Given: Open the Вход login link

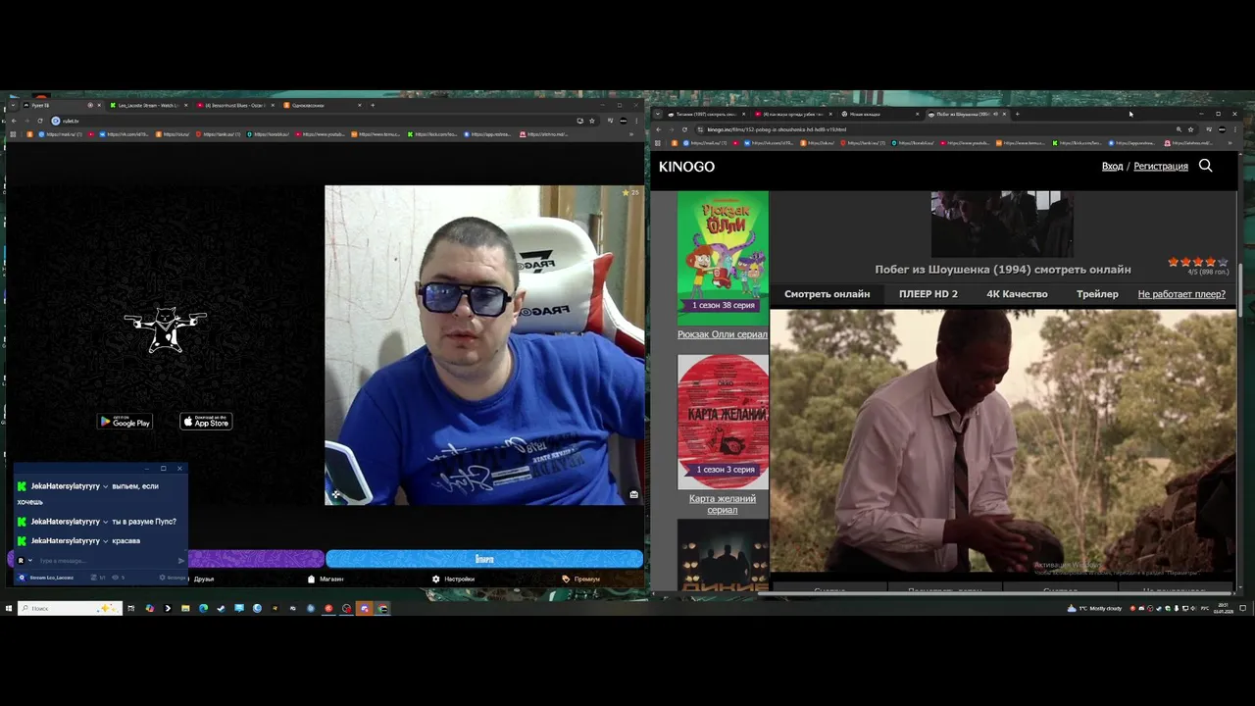Looking at the screenshot, I should click(x=1112, y=167).
